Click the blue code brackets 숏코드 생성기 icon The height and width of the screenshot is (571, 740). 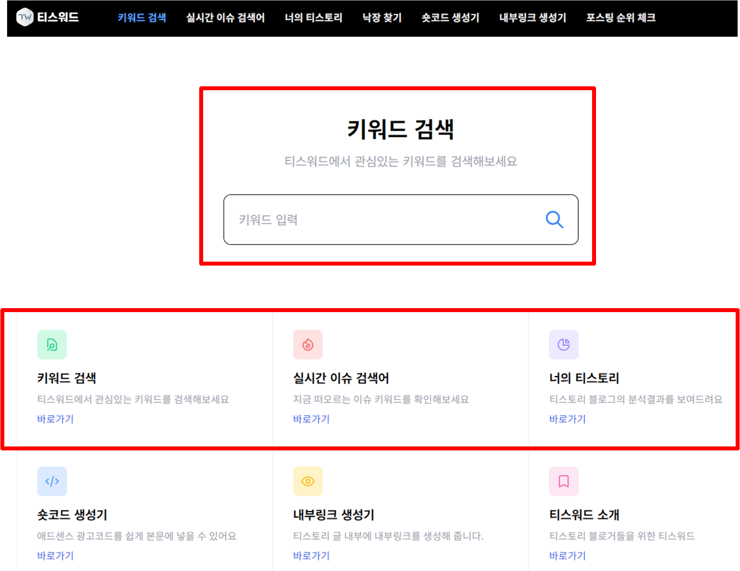click(x=52, y=481)
